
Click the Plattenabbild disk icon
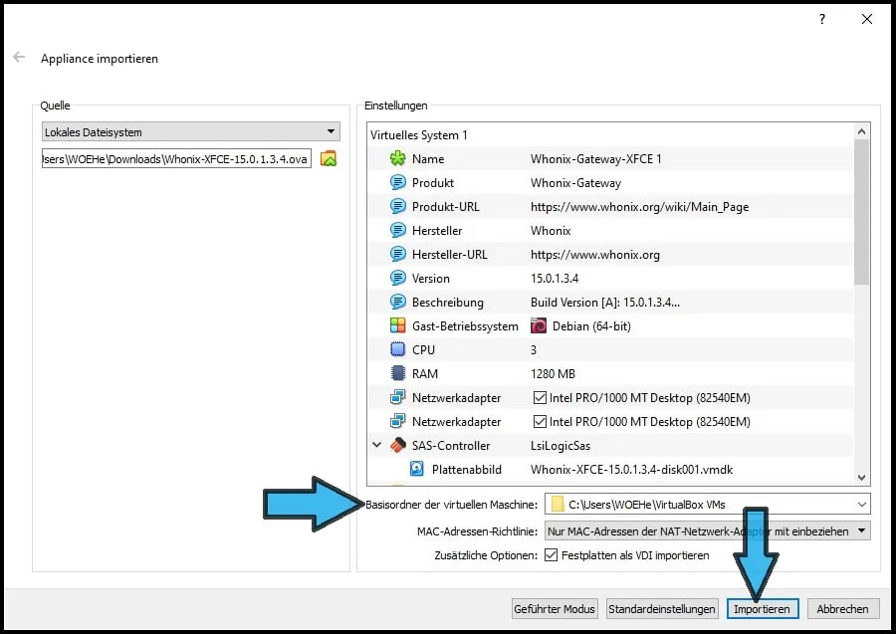point(417,470)
